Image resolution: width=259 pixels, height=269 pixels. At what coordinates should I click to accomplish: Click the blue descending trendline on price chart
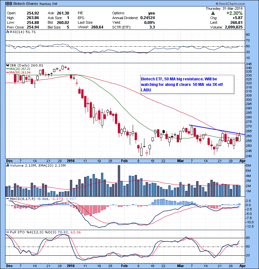click(x=217, y=130)
